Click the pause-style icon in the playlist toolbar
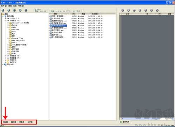 [x=146, y=10]
